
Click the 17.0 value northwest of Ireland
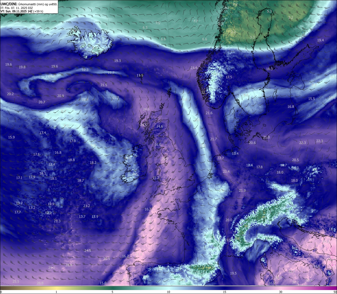pyautogui.click(x=72, y=141)
